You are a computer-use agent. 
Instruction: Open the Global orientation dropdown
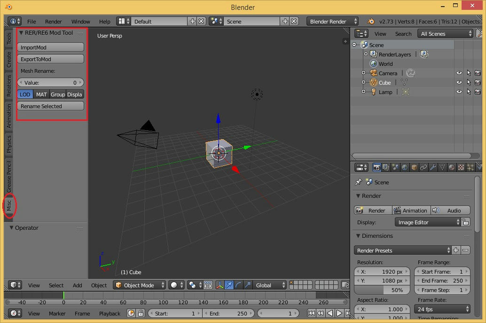(x=269, y=285)
